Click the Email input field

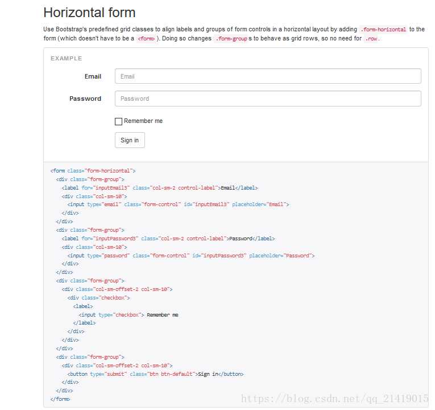click(x=267, y=76)
